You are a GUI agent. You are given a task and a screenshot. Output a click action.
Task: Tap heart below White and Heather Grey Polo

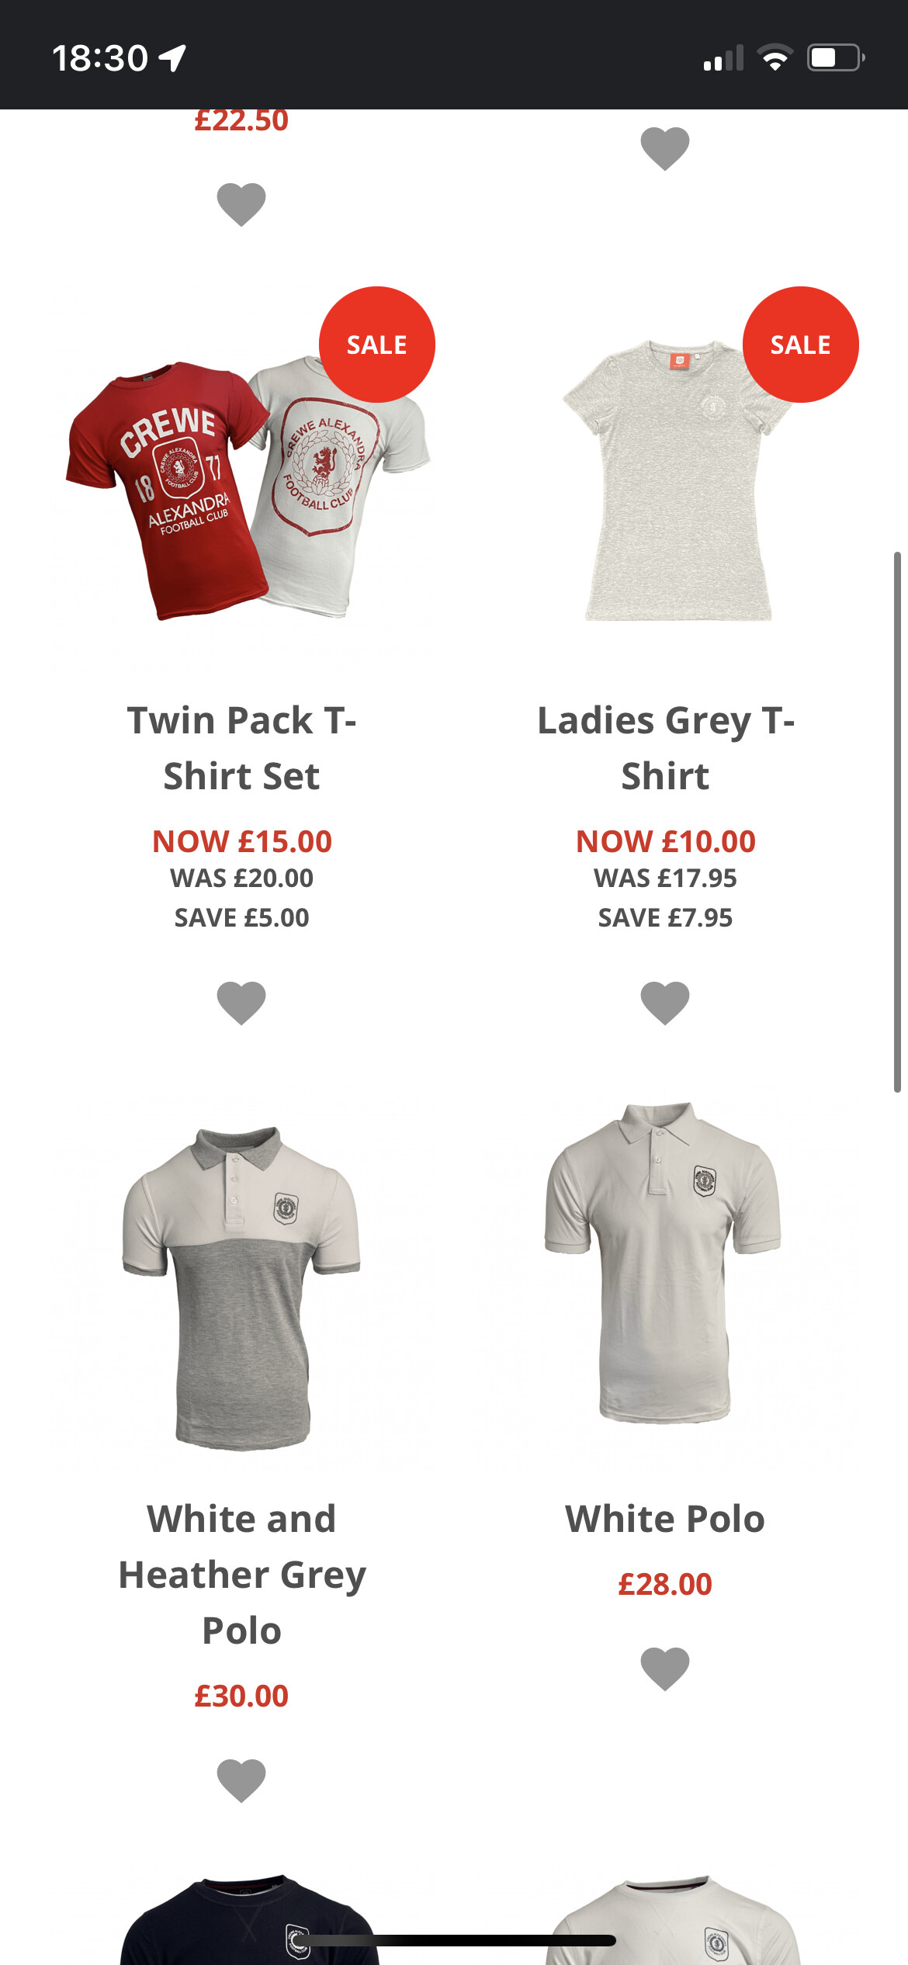coord(241,1780)
